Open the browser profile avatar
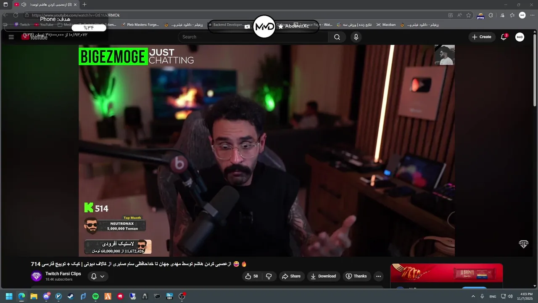This screenshot has height=303, width=538. point(522,15)
